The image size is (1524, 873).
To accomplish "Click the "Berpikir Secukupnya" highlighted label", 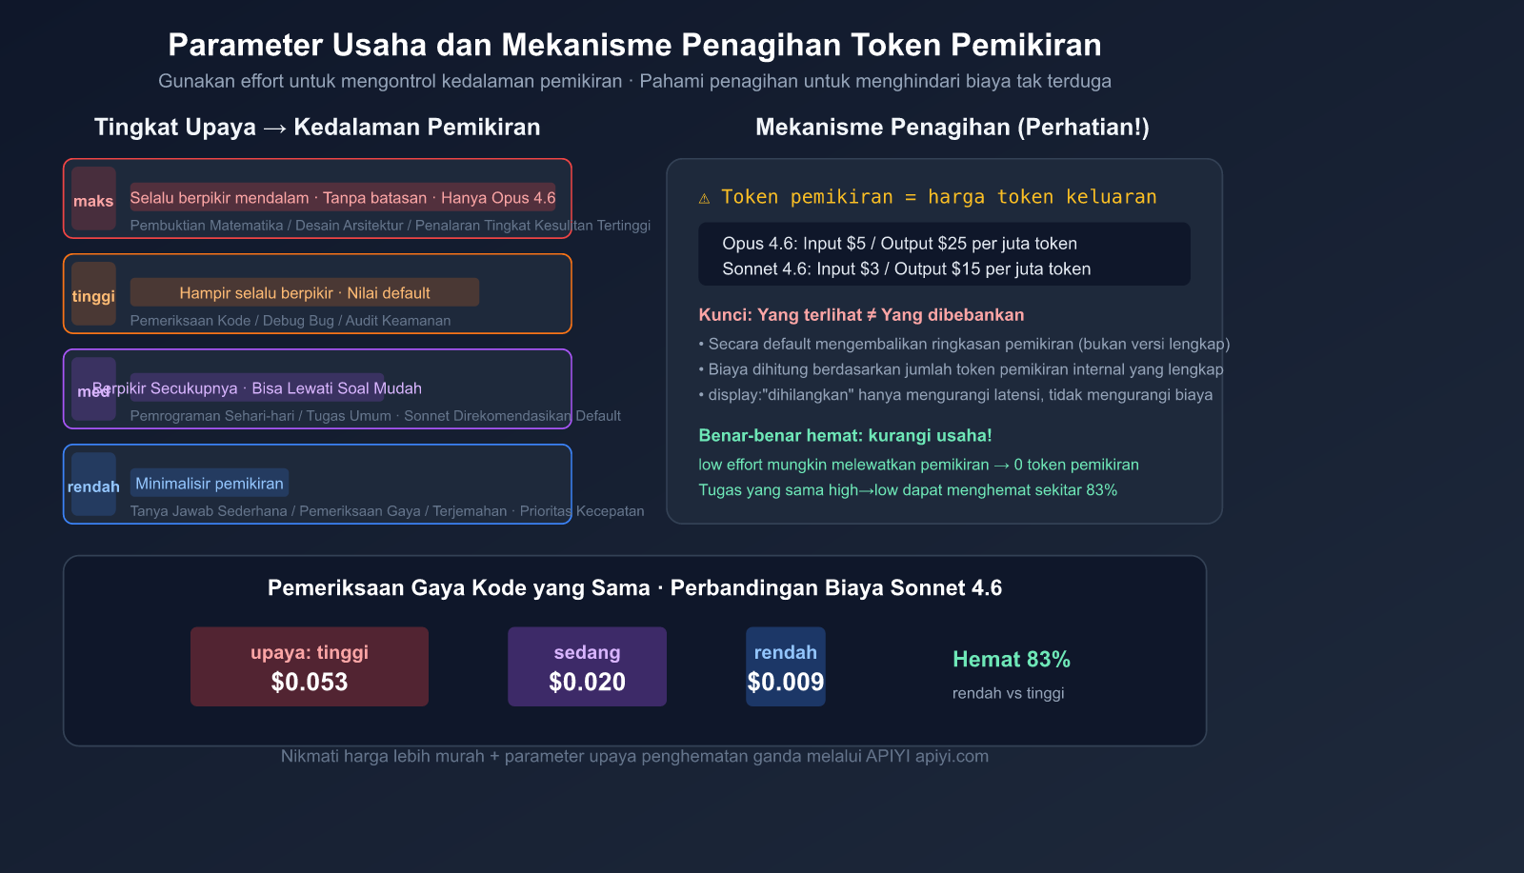I will pos(257,387).
